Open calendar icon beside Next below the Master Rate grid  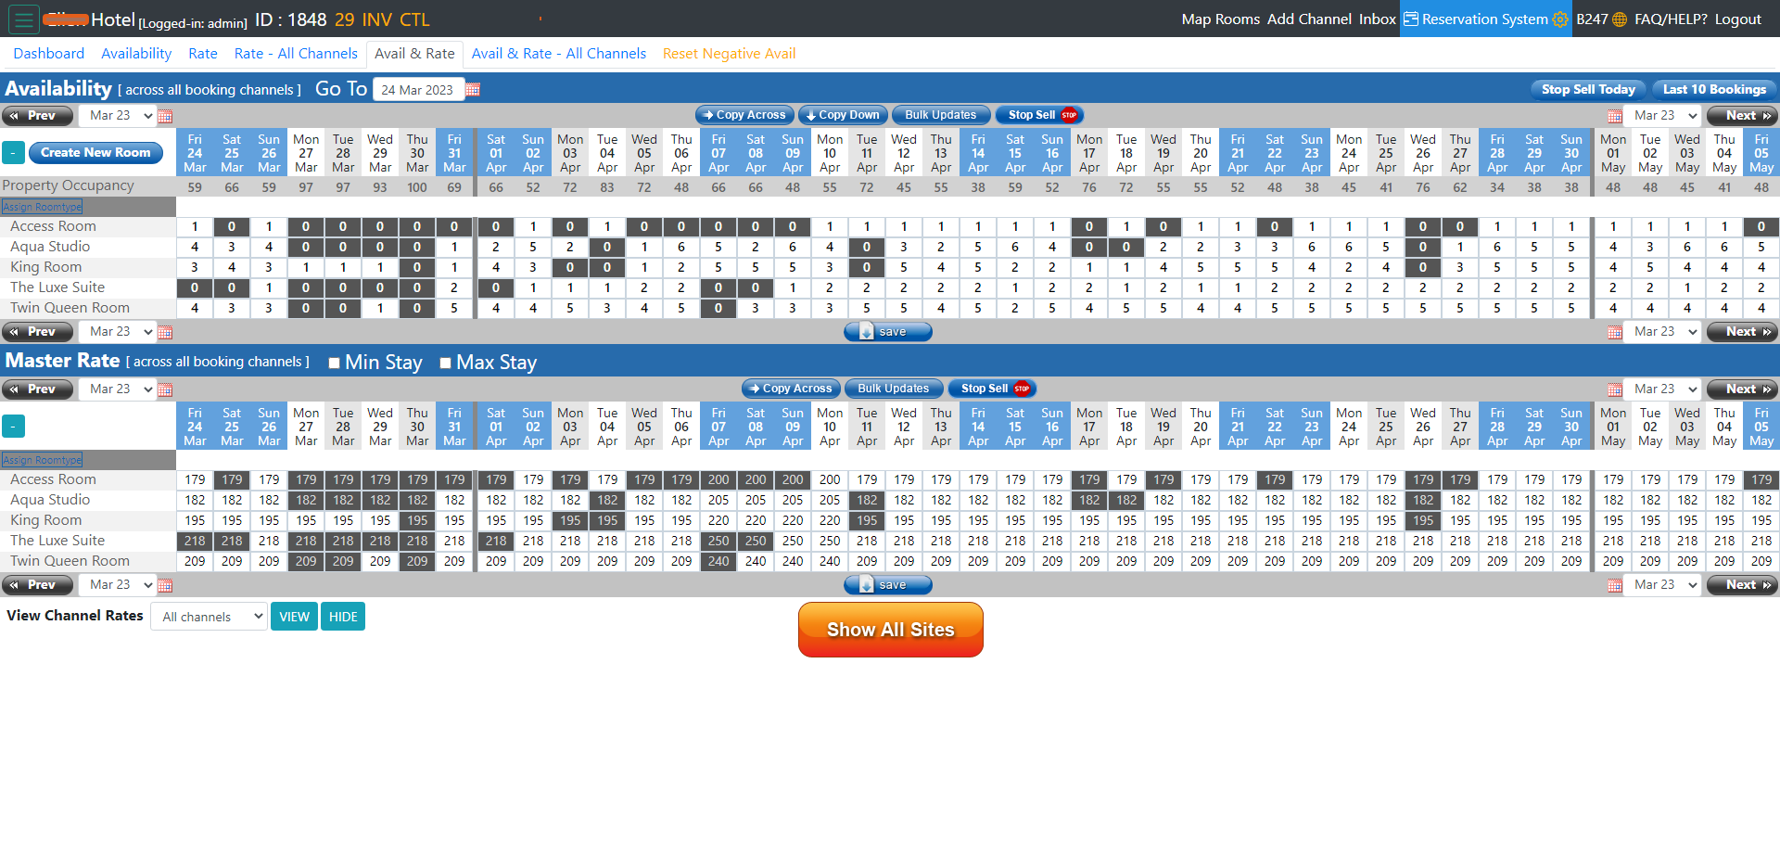pyautogui.click(x=1614, y=585)
